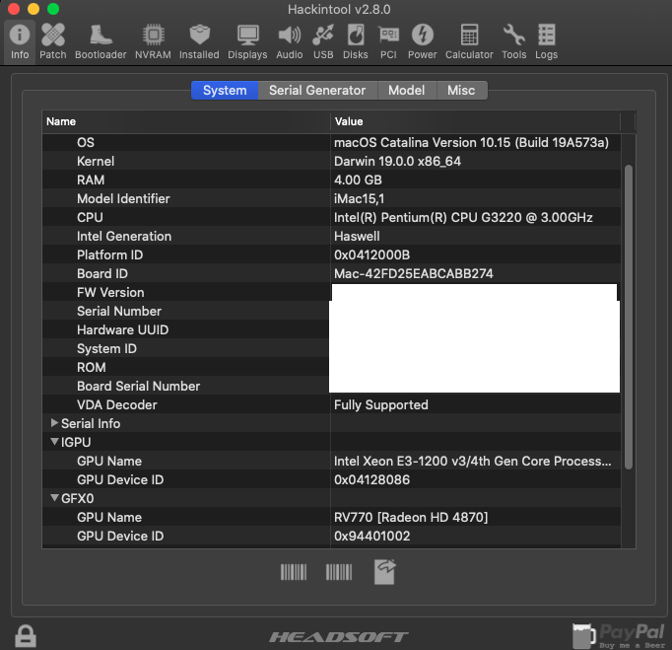Click the value 'RV770 [Radeon HD 4870]'
The image size is (672, 650).
pos(411,517)
